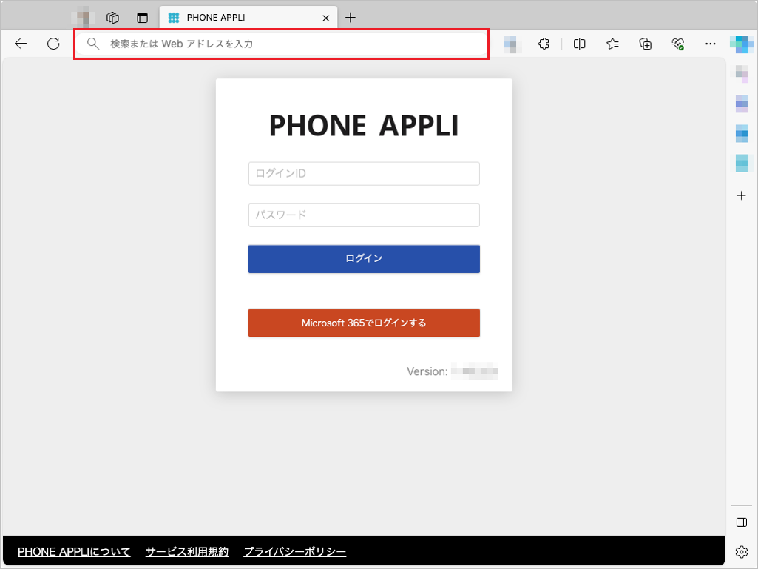
Task: Open a new browser tab
Action: (x=351, y=17)
